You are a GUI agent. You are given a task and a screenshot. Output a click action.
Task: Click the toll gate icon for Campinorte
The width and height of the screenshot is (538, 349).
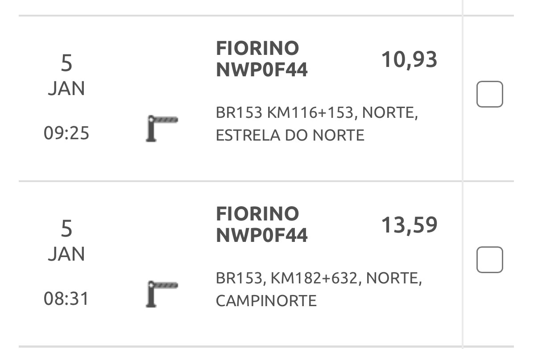coord(161,293)
